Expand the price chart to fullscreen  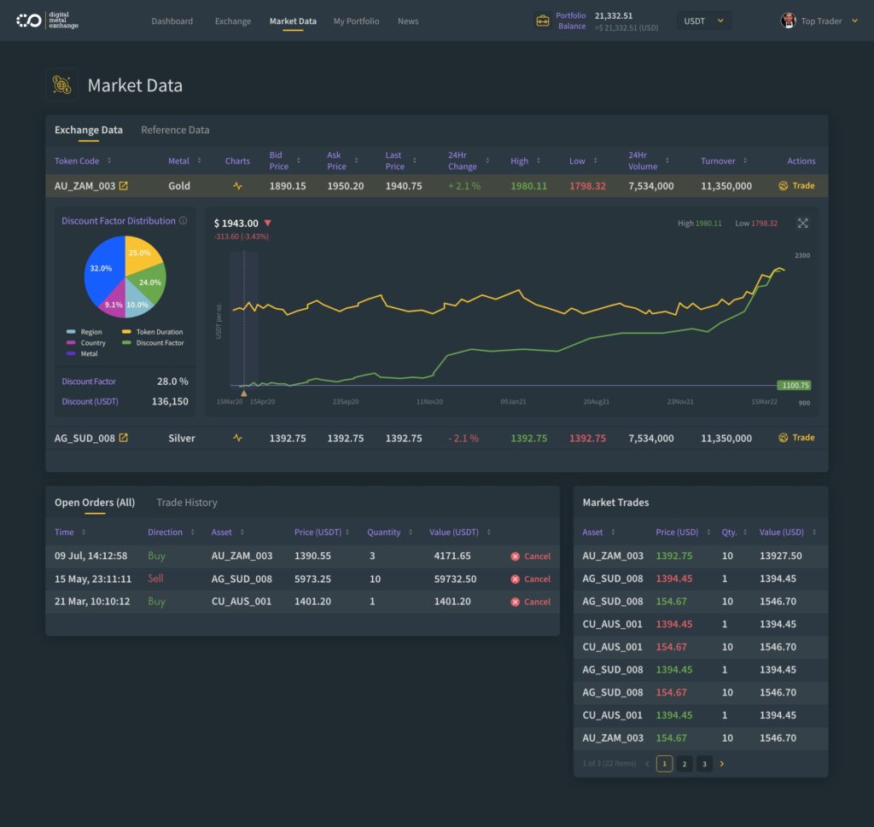click(802, 224)
